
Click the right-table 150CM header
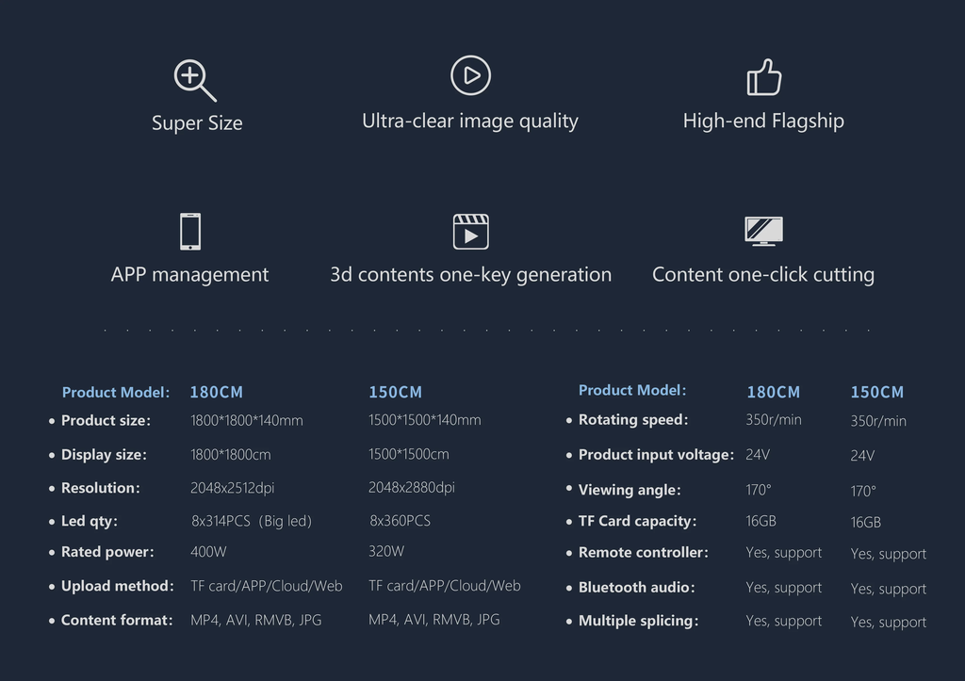tap(877, 393)
